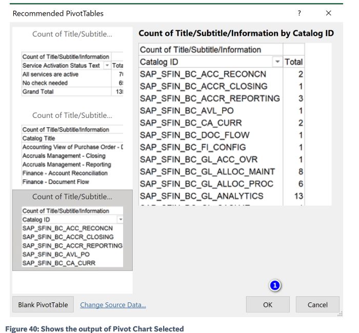Click total value 3 for ACCR_REPORTING
The height and width of the screenshot is (333, 359).
pyautogui.click(x=301, y=98)
